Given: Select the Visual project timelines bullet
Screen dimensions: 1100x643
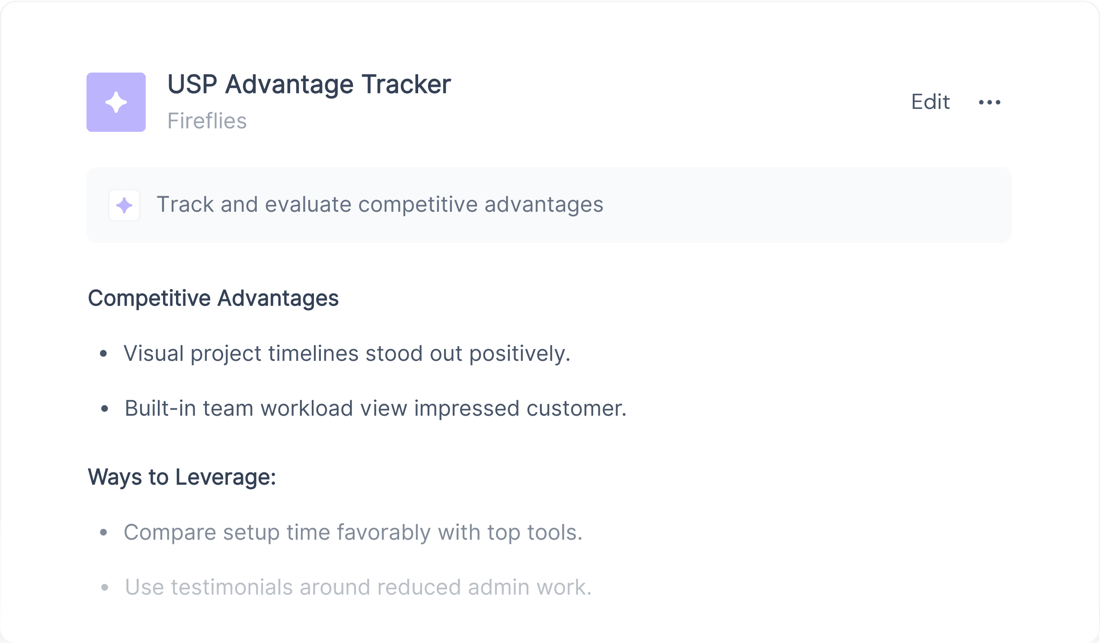Looking at the screenshot, I should (x=347, y=353).
